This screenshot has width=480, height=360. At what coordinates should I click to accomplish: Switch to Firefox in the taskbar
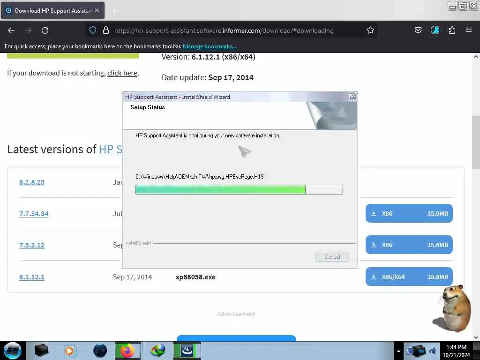[x=127, y=351]
